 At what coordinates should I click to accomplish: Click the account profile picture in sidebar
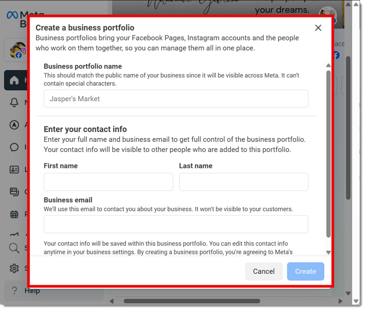pyautogui.click(x=17, y=50)
